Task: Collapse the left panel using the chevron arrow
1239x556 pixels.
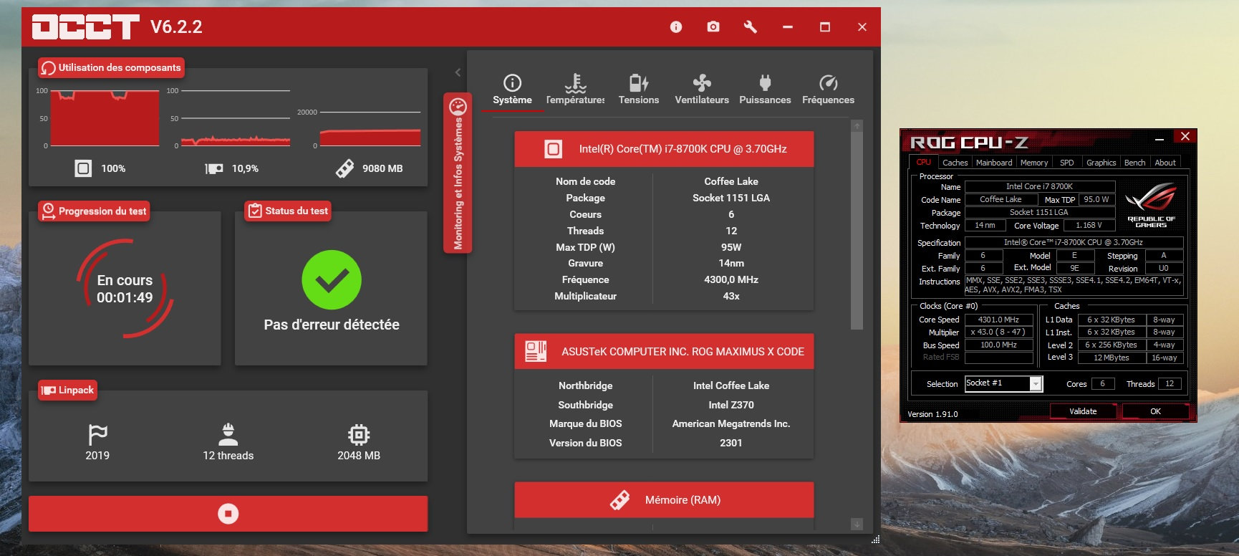Action: pyautogui.click(x=458, y=72)
